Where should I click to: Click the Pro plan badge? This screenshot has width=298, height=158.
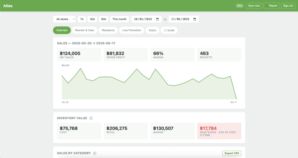[x=240, y=6]
